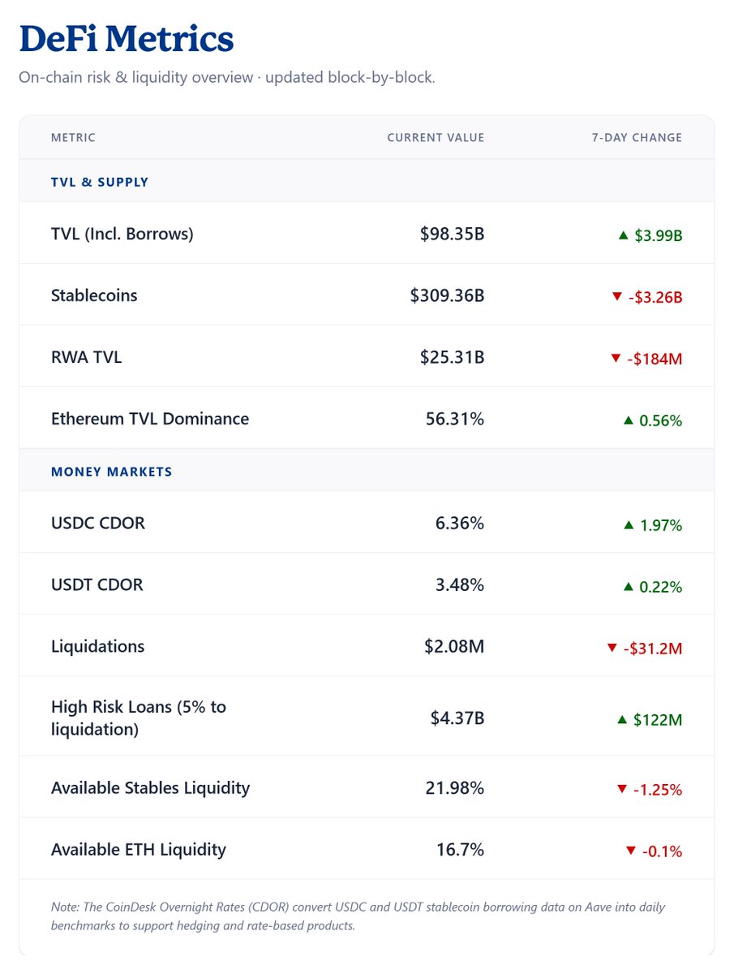Click the DeFi Metrics page title
734x974 pixels.
tap(127, 38)
